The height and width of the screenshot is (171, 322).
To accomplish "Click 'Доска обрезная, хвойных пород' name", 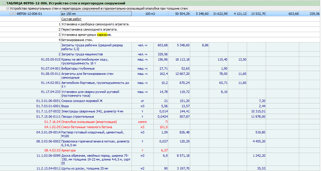I will tap(96, 159).
